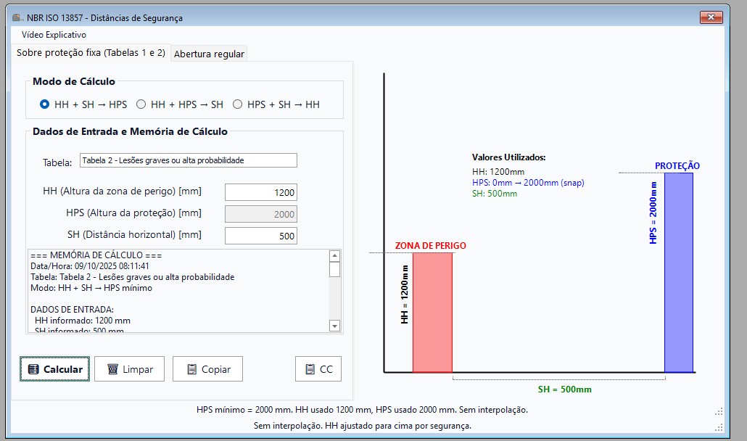The height and width of the screenshot is (441, 747).
Task: Click 'Modo: HH + SH → HPS mínimo' line
Action: 91,288
